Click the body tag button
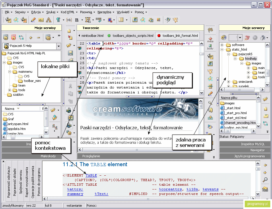 pyautogui.click(x=210, y=47)
